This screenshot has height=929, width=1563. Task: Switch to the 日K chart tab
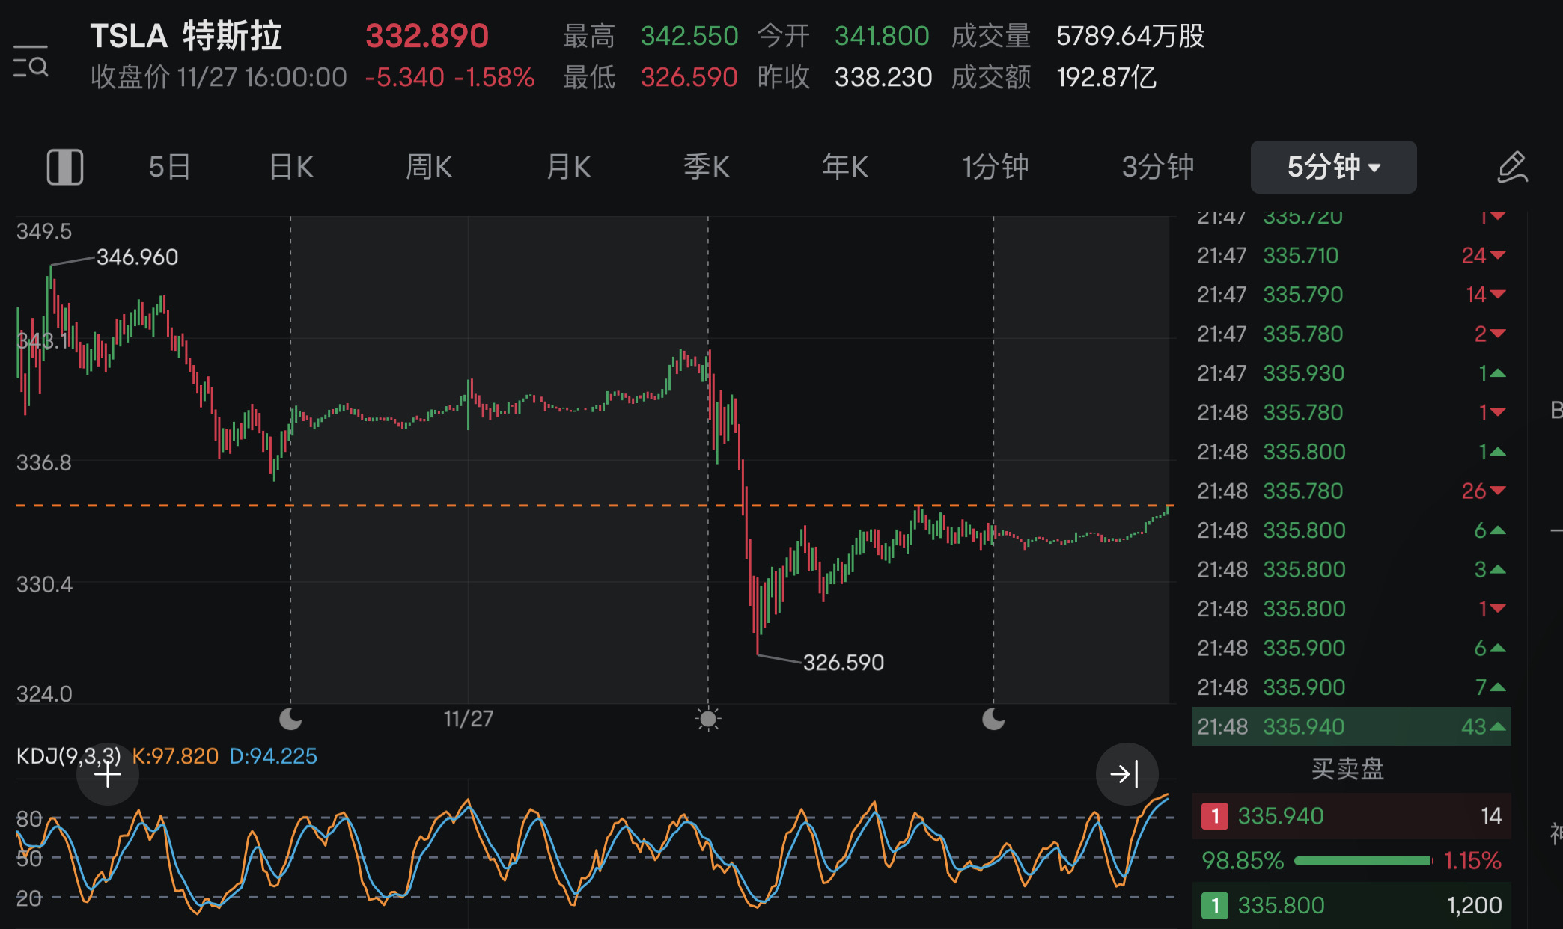point(291,167)
